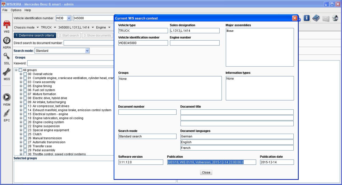Click the Standard search mode field in dialog
Image resolution: width=342 pixels, height=185 pixels.
(x=147, y=136)
